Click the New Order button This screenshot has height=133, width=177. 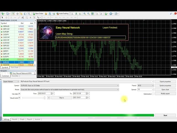point(38,14)
